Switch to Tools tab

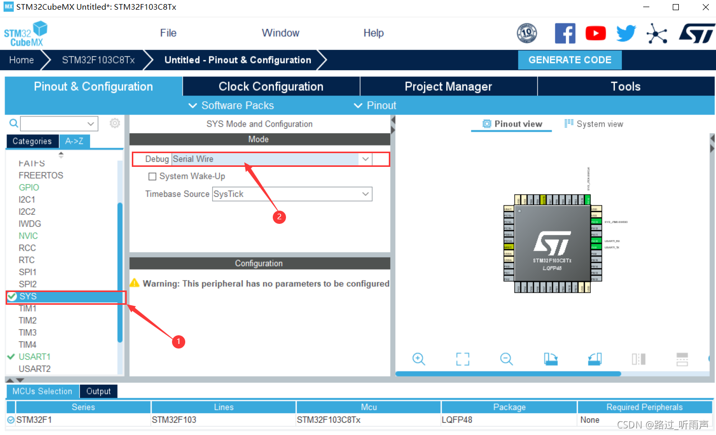[625, 86]
